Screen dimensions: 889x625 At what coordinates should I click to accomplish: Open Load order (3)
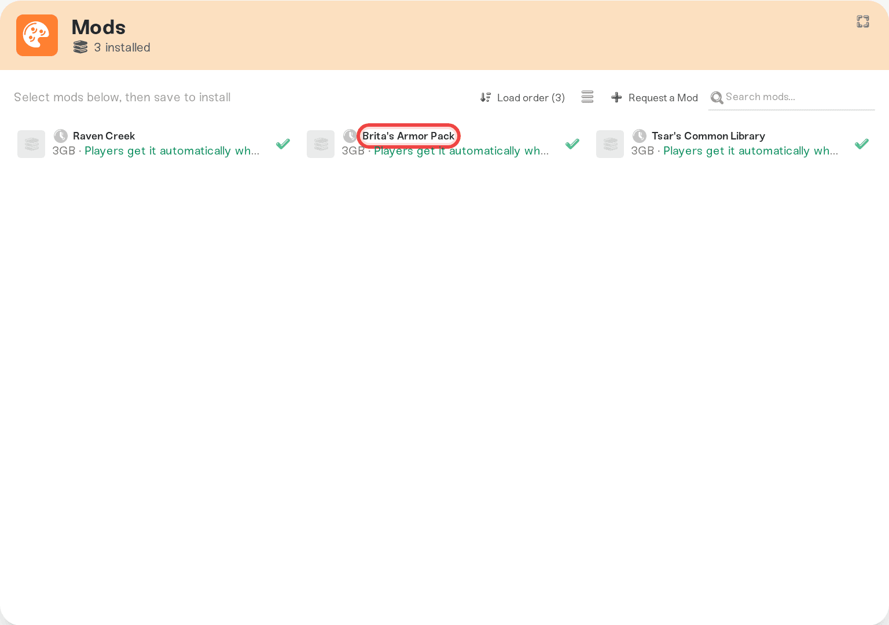tap(523, 98)
